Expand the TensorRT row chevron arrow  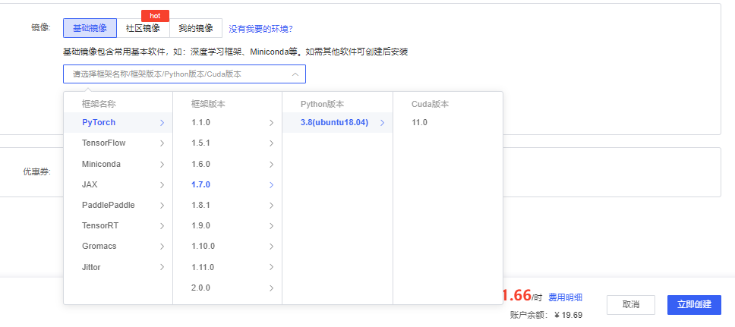coord(162,226)
